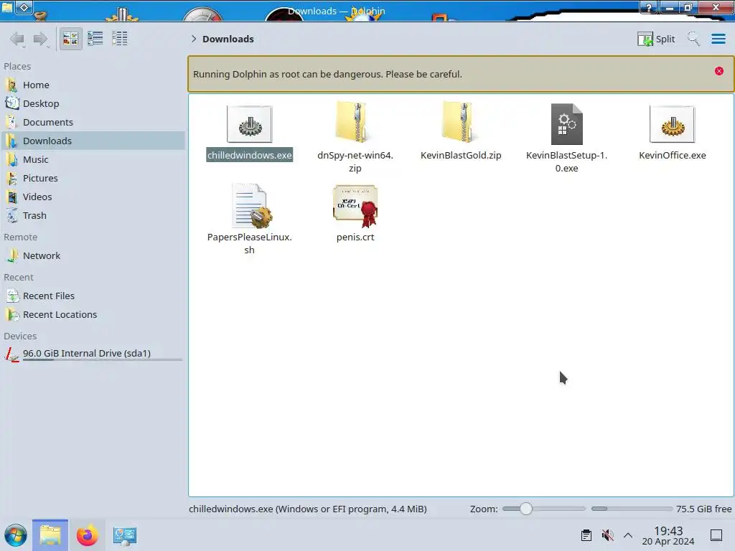735x551 pixels.
Task: Toggle the muted volume tray icon
Action: [x=607, y=535]
